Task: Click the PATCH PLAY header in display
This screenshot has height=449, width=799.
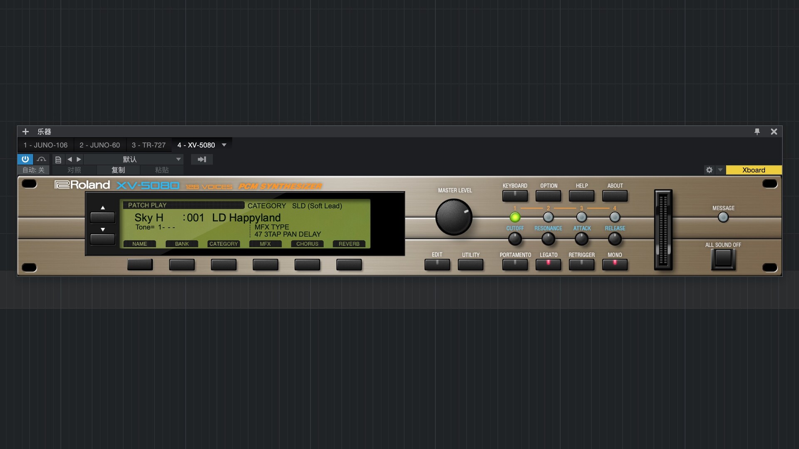Action: click(183, 205)
